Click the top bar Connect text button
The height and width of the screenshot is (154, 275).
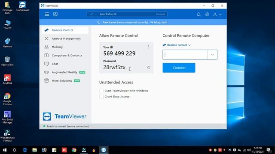tap(160, 14)
